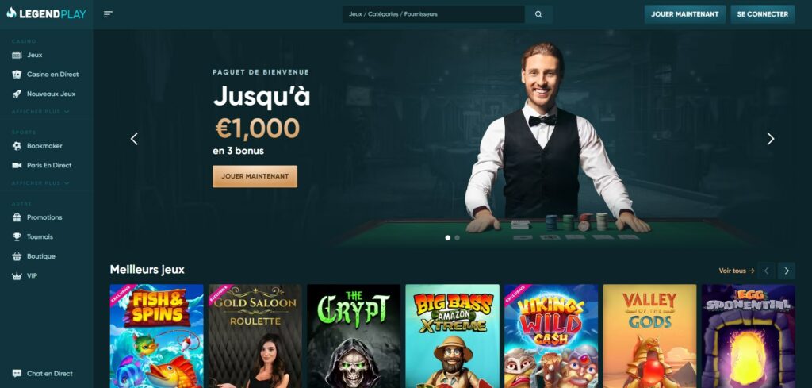Image resolution: width=812 pixels, height=388 pixels.
Task: Click the golden Jouer Maintenant banner button
Action: coord(255,177)
